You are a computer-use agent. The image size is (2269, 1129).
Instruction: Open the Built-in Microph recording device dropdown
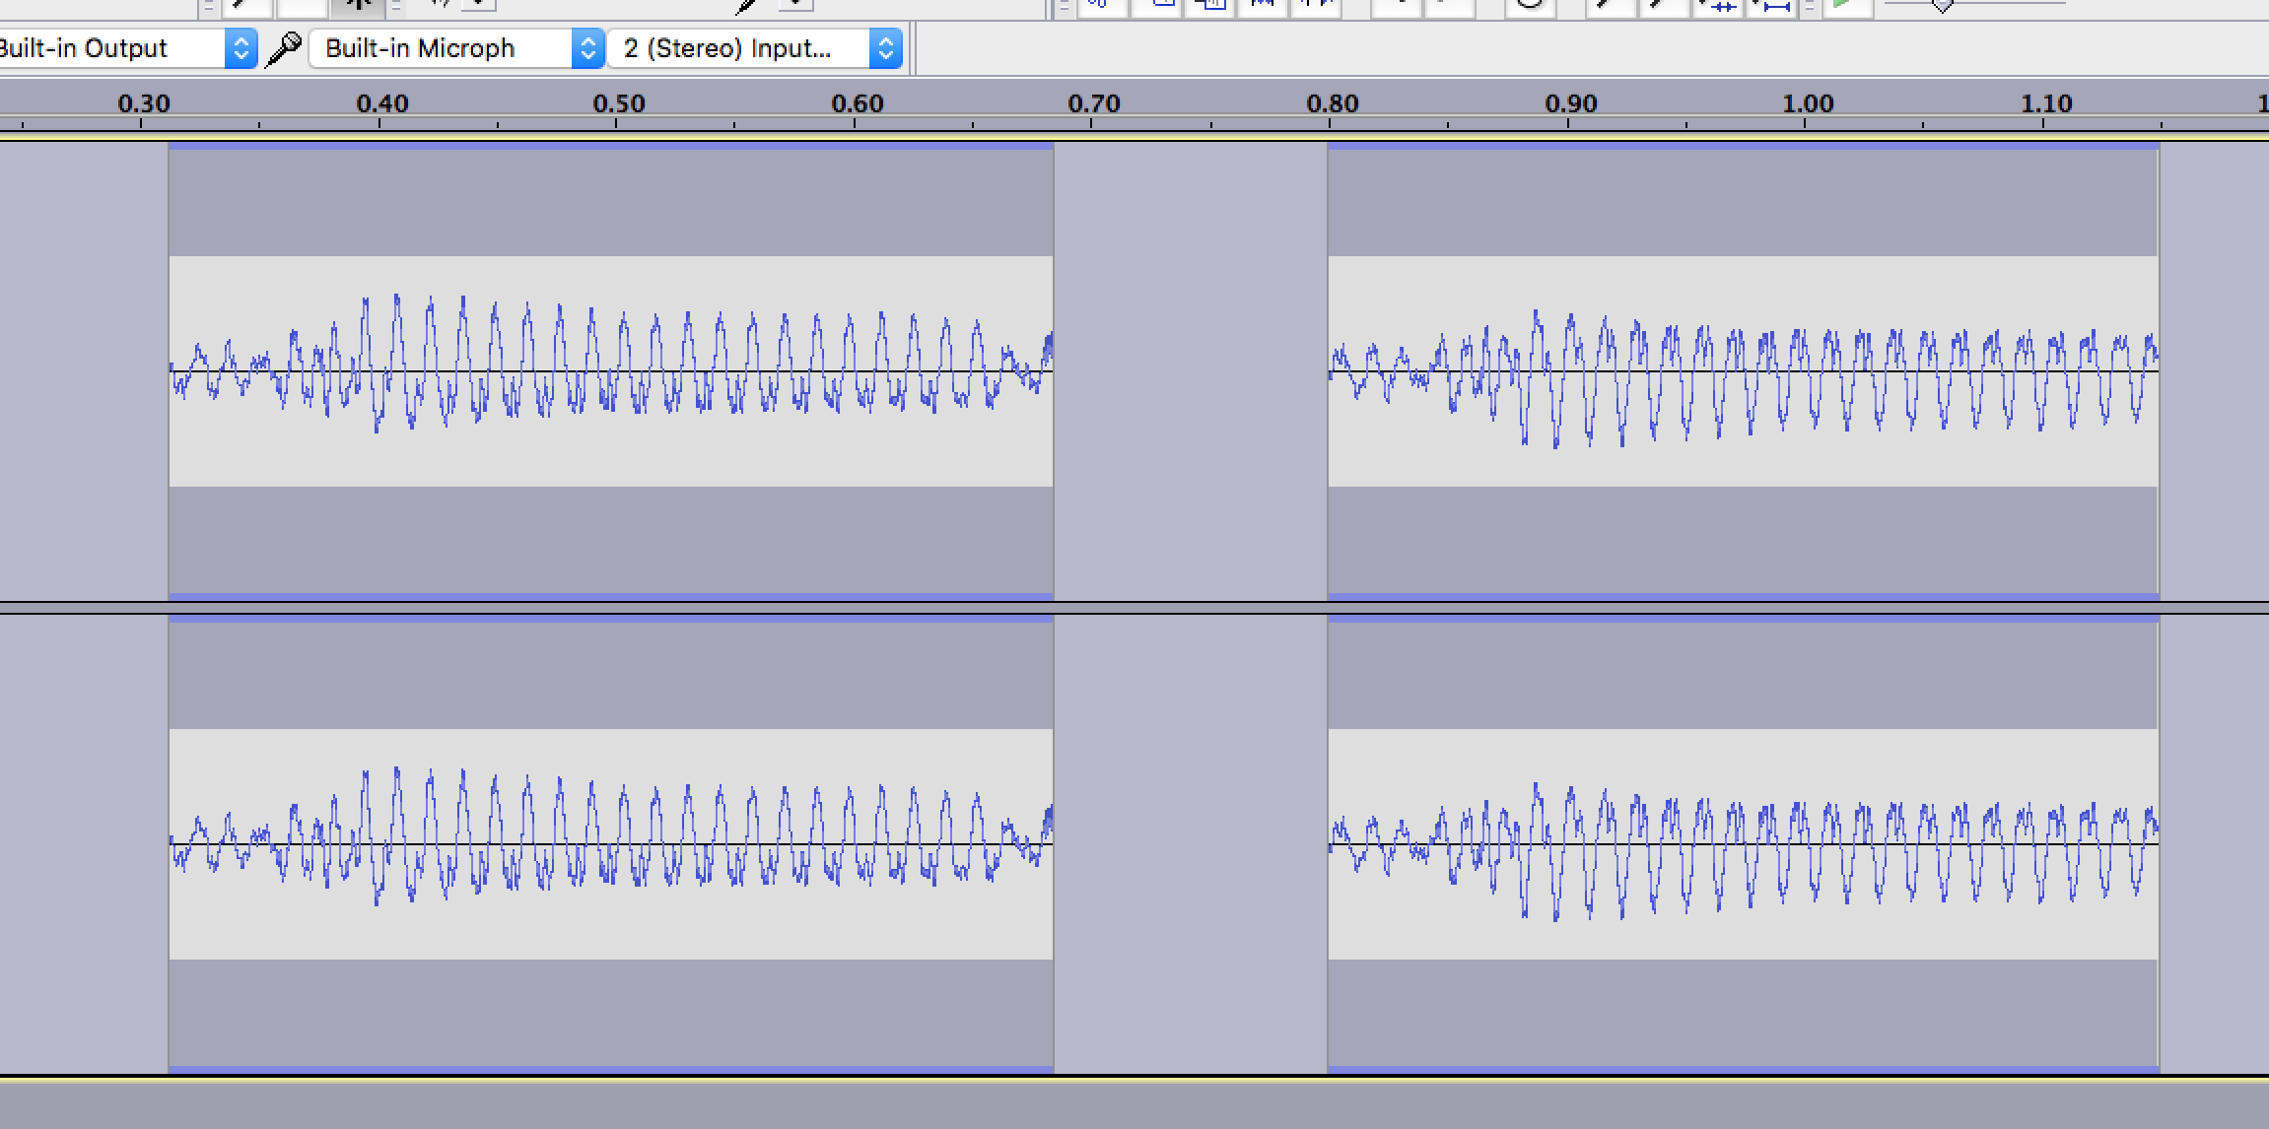456,48
